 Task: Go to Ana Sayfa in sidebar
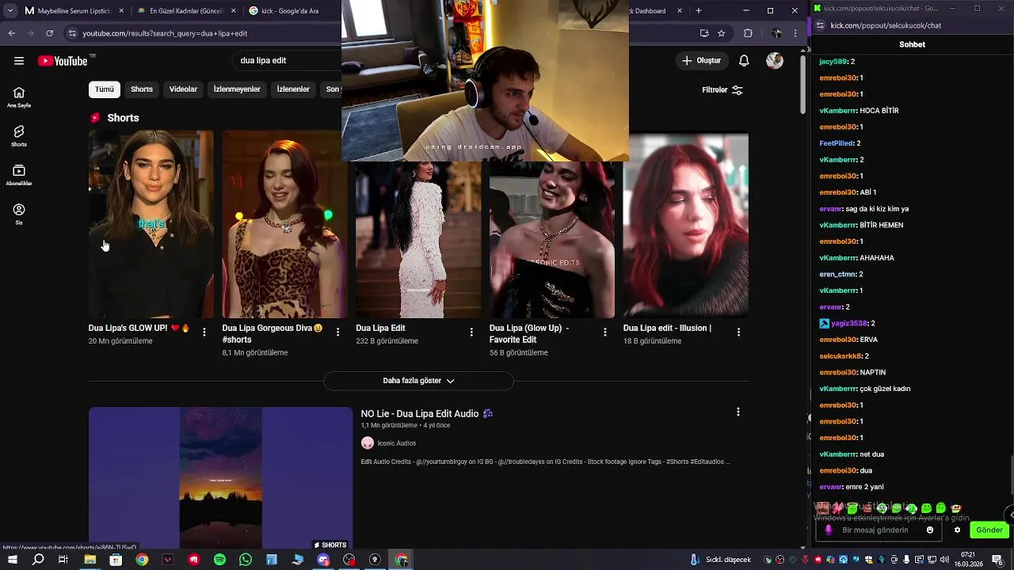pyautogui.click(x=19, y=97)
